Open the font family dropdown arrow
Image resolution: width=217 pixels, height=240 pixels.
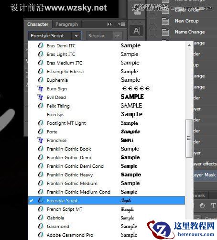click(x=76, y=36)
